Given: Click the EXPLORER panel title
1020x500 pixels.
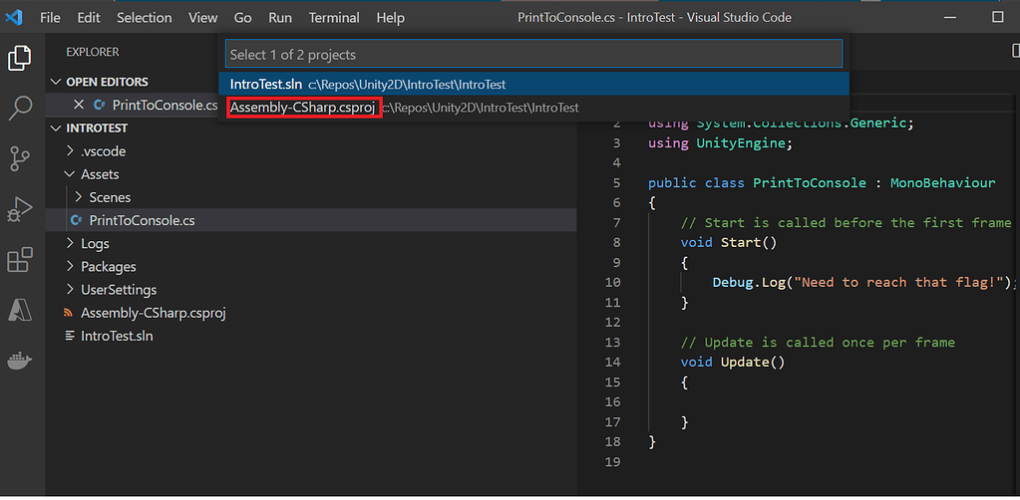Looking at the screenshot, I should point(93,52).
